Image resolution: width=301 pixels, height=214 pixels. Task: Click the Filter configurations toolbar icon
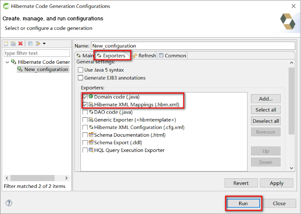[38, 43]
